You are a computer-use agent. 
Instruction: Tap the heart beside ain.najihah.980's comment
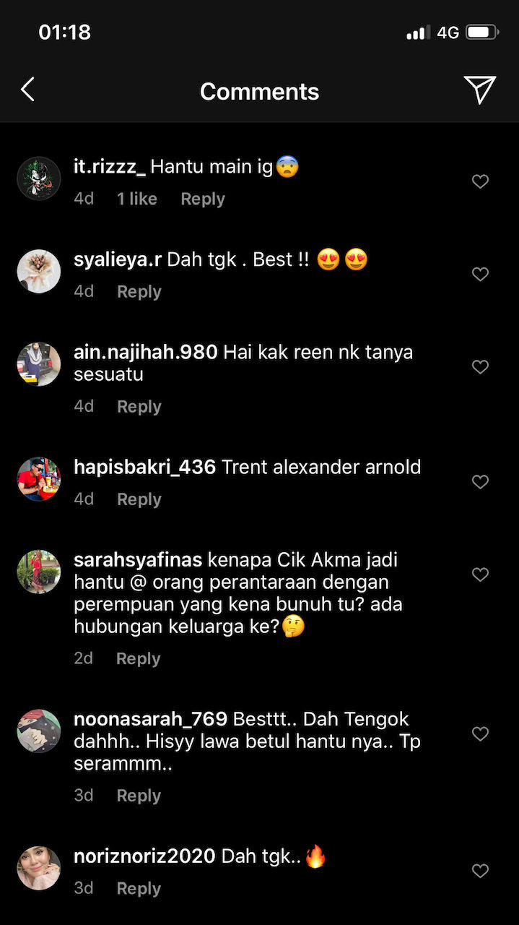point(480,367)
